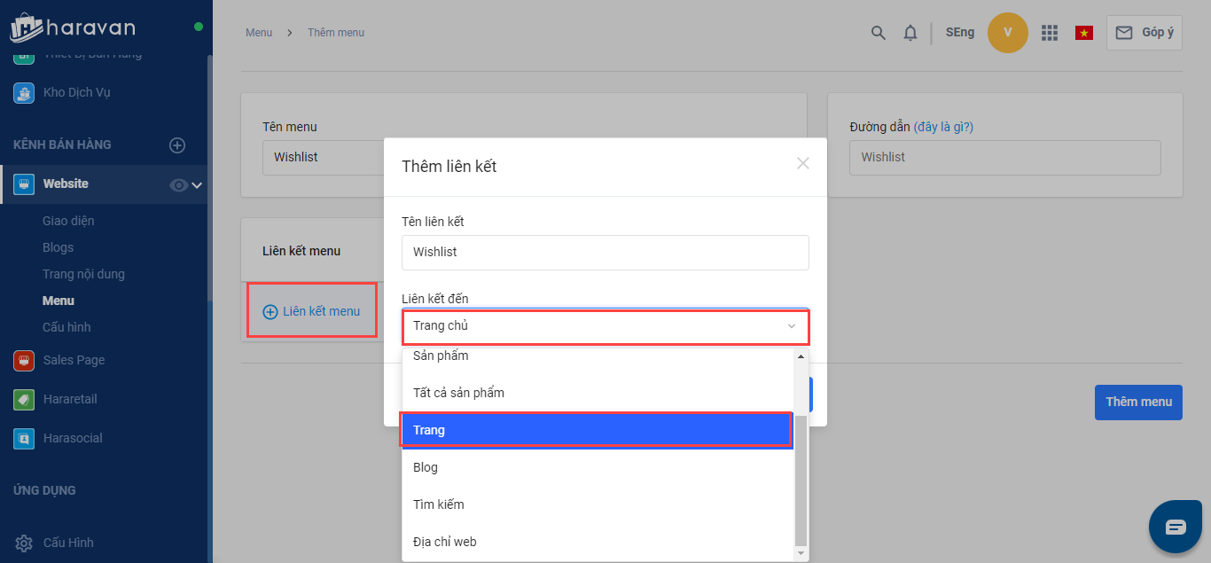Open the apps grid icon
The image size is (1211, 563).
tap(1050, 33)
